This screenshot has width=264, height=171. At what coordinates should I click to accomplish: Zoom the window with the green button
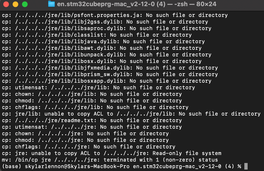tap(25, 4)
